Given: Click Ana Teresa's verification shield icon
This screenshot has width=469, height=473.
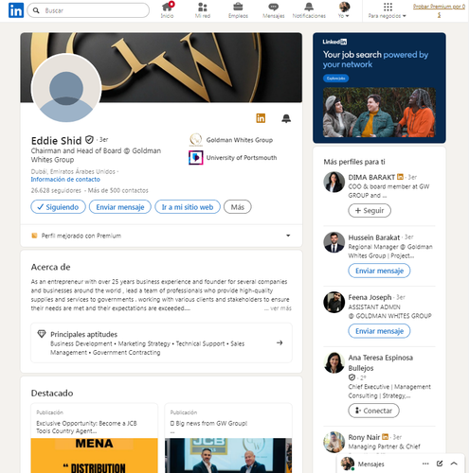Looking at the screenshot, I should tap(352, 377).
